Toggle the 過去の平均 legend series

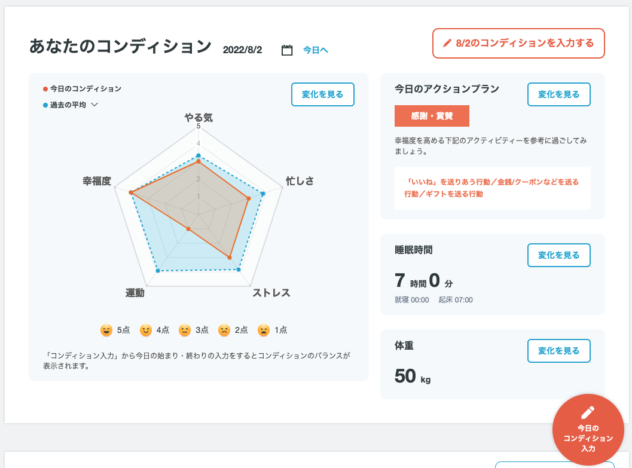click(x=65, y=105)
